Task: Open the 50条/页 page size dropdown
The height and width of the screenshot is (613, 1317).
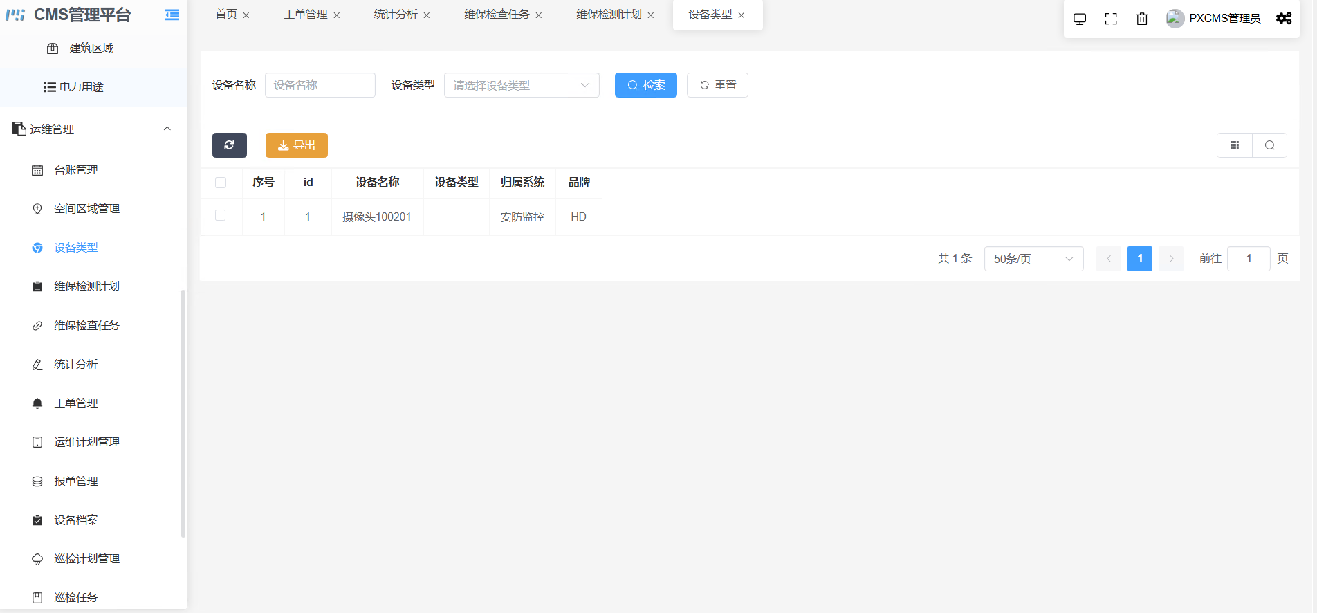Action: click(1033, 259)
